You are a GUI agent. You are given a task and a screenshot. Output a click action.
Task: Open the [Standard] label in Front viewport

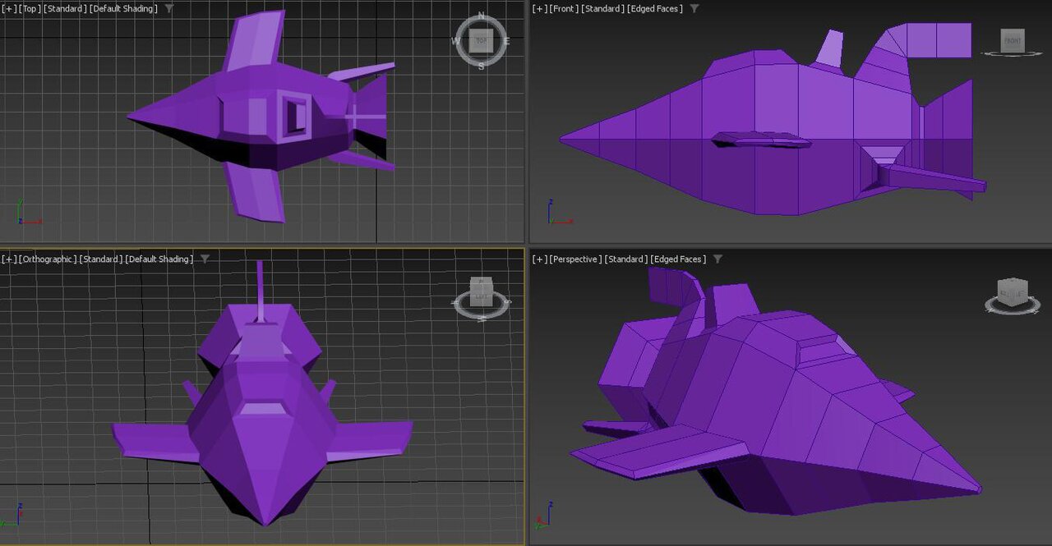(603, 8)
